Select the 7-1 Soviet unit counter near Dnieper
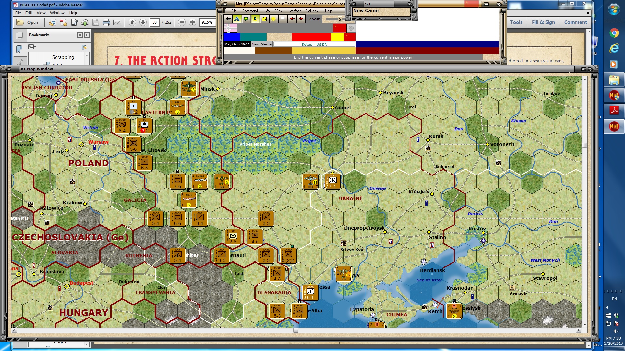The height and width of the screenshot is (351, 625). pyautogui.click(x=332, y=181)
